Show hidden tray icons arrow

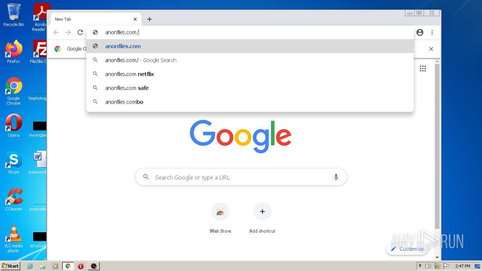tap(420, 266)
